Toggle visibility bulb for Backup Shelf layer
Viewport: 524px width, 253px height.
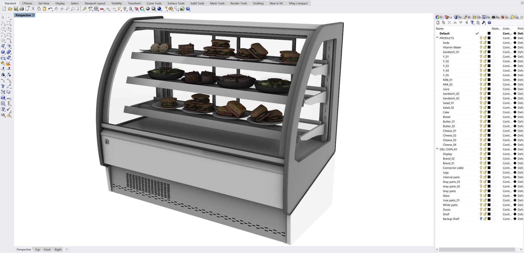tap(481, 219)
